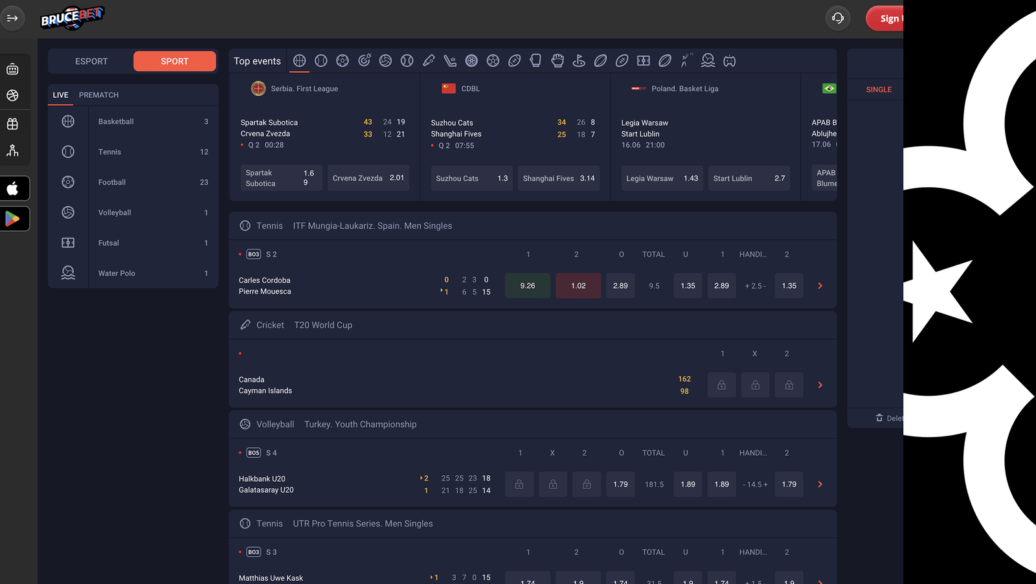The height and width of the screenshot is (584, 1036).
Task: Select the LIVE tab
Action: click(x=60, y=95)
